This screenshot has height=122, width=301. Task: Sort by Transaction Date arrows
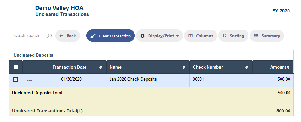[101, 67]
